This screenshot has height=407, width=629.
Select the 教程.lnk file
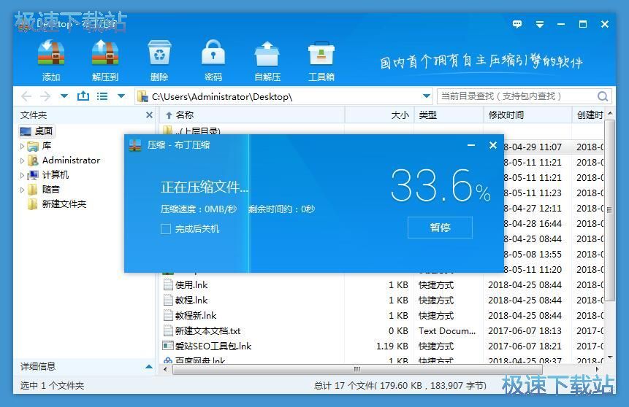(191, 300)
